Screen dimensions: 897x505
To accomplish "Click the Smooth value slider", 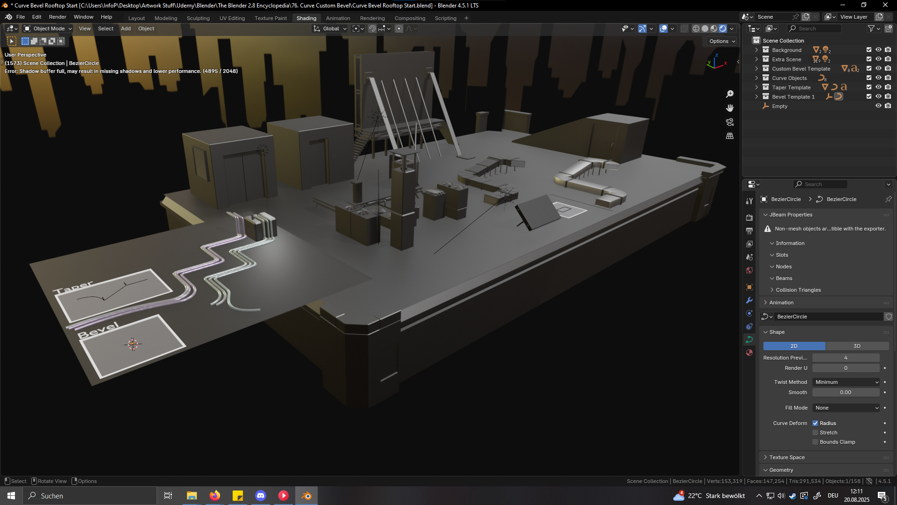I will [846, 392].
